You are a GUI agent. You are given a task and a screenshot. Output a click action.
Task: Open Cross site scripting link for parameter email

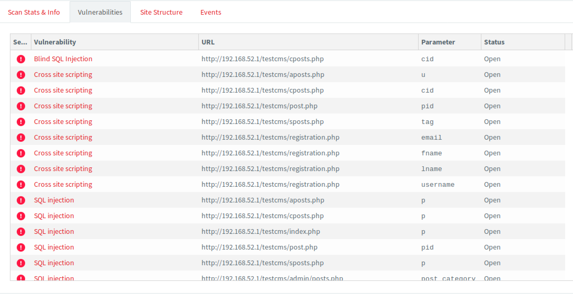(x=63, y=137)
